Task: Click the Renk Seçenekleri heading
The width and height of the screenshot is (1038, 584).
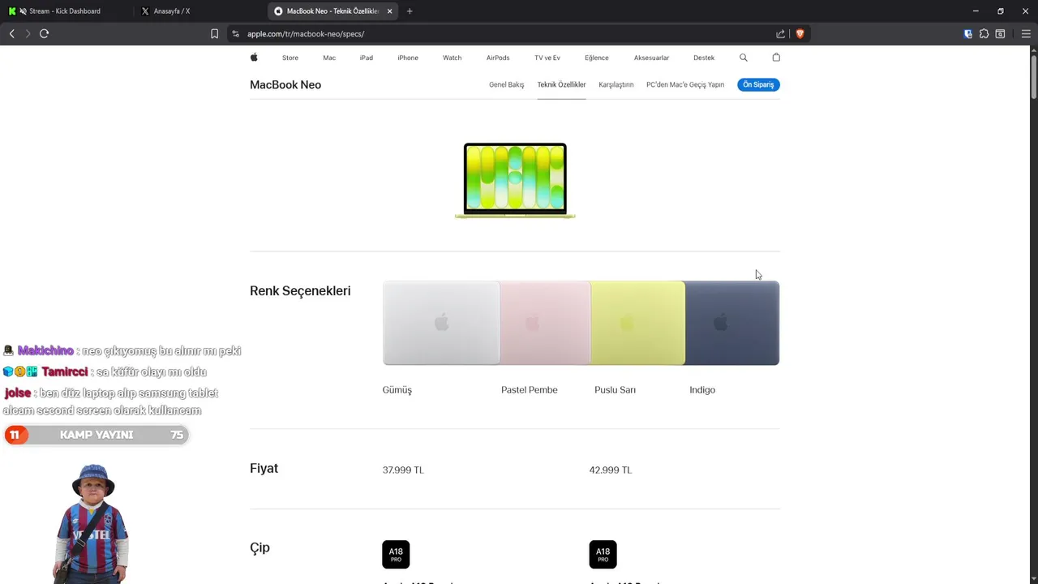Action: pos(300,290)
